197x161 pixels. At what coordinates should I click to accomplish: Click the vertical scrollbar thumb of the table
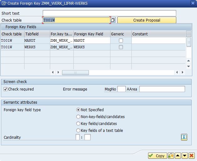[189, 42]
